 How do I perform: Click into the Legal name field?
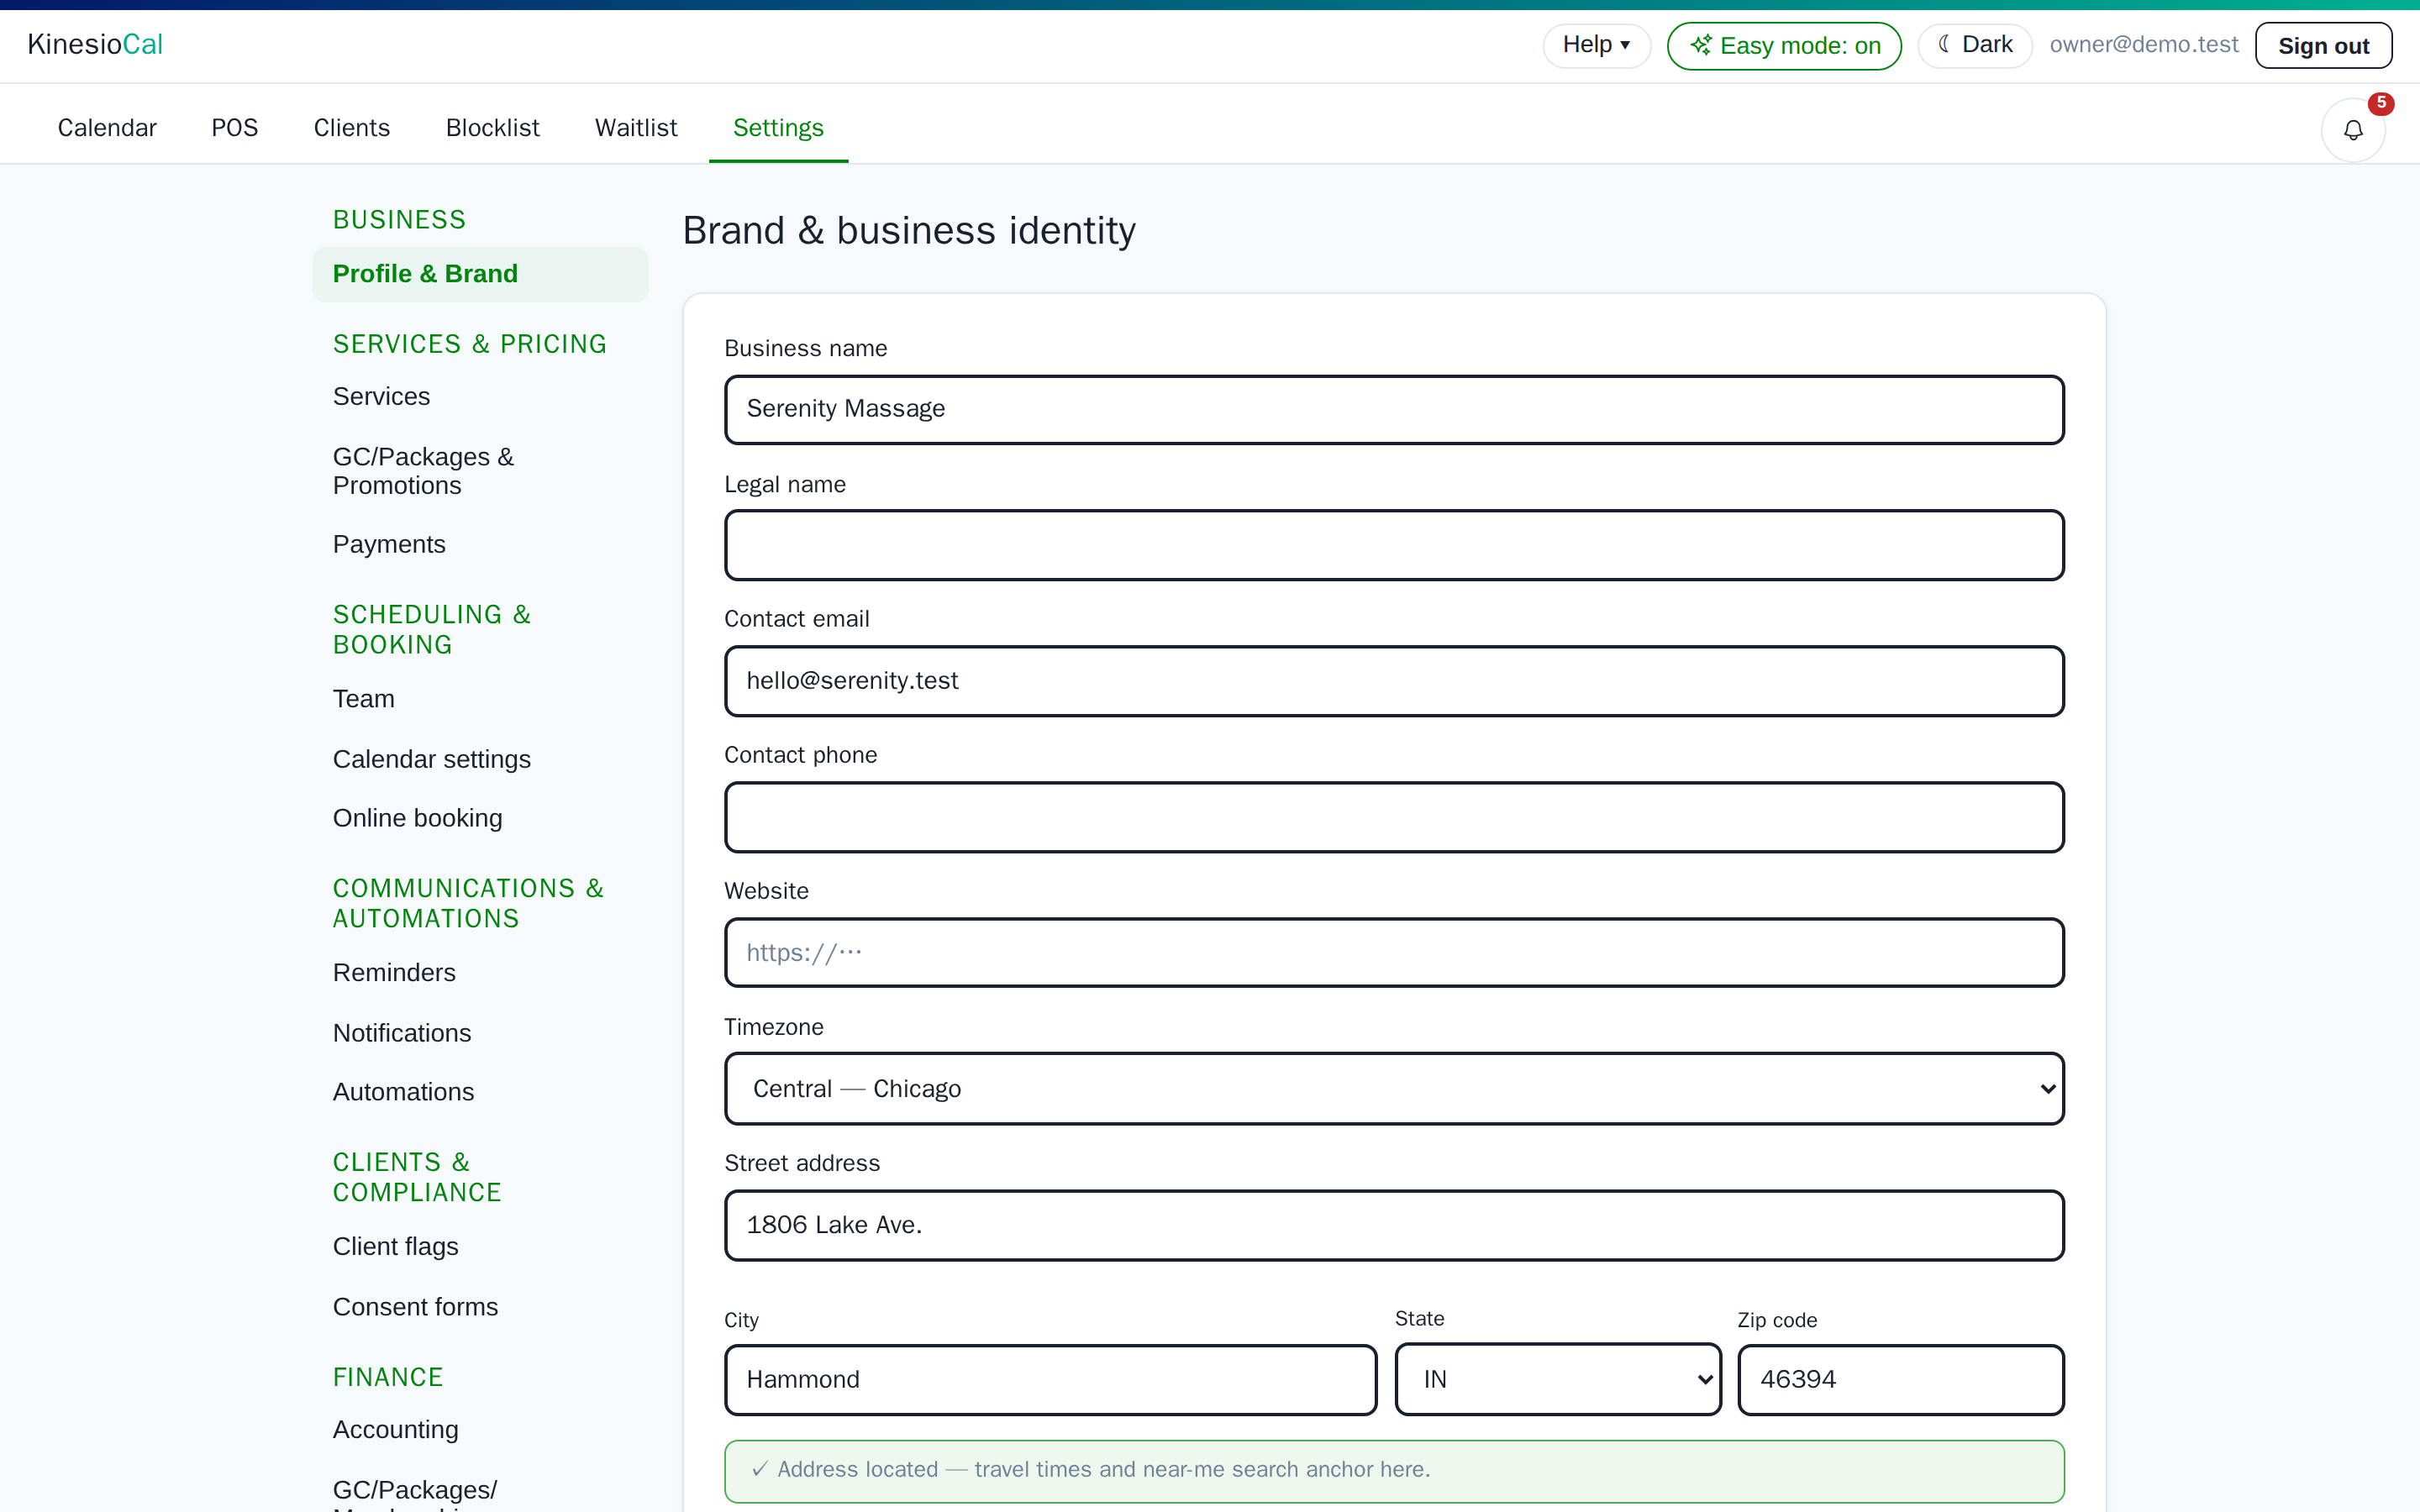pyautogui.click(x=1394, y=545)
